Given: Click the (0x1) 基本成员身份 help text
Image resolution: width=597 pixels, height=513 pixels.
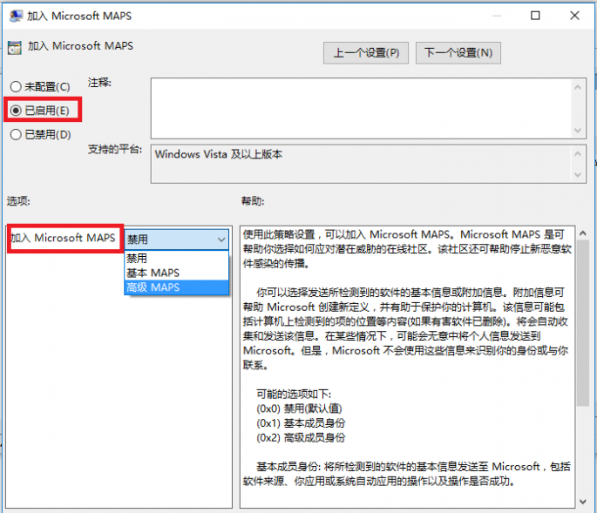Looking at the screenshot, I should [x=301, y=423].
